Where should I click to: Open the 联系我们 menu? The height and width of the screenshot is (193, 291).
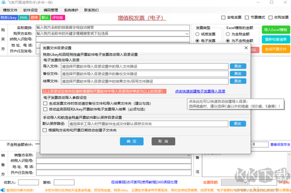91,10
